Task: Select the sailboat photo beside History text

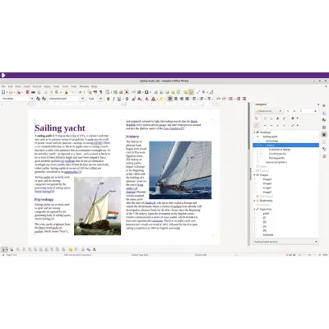Action: pos(180,170)
